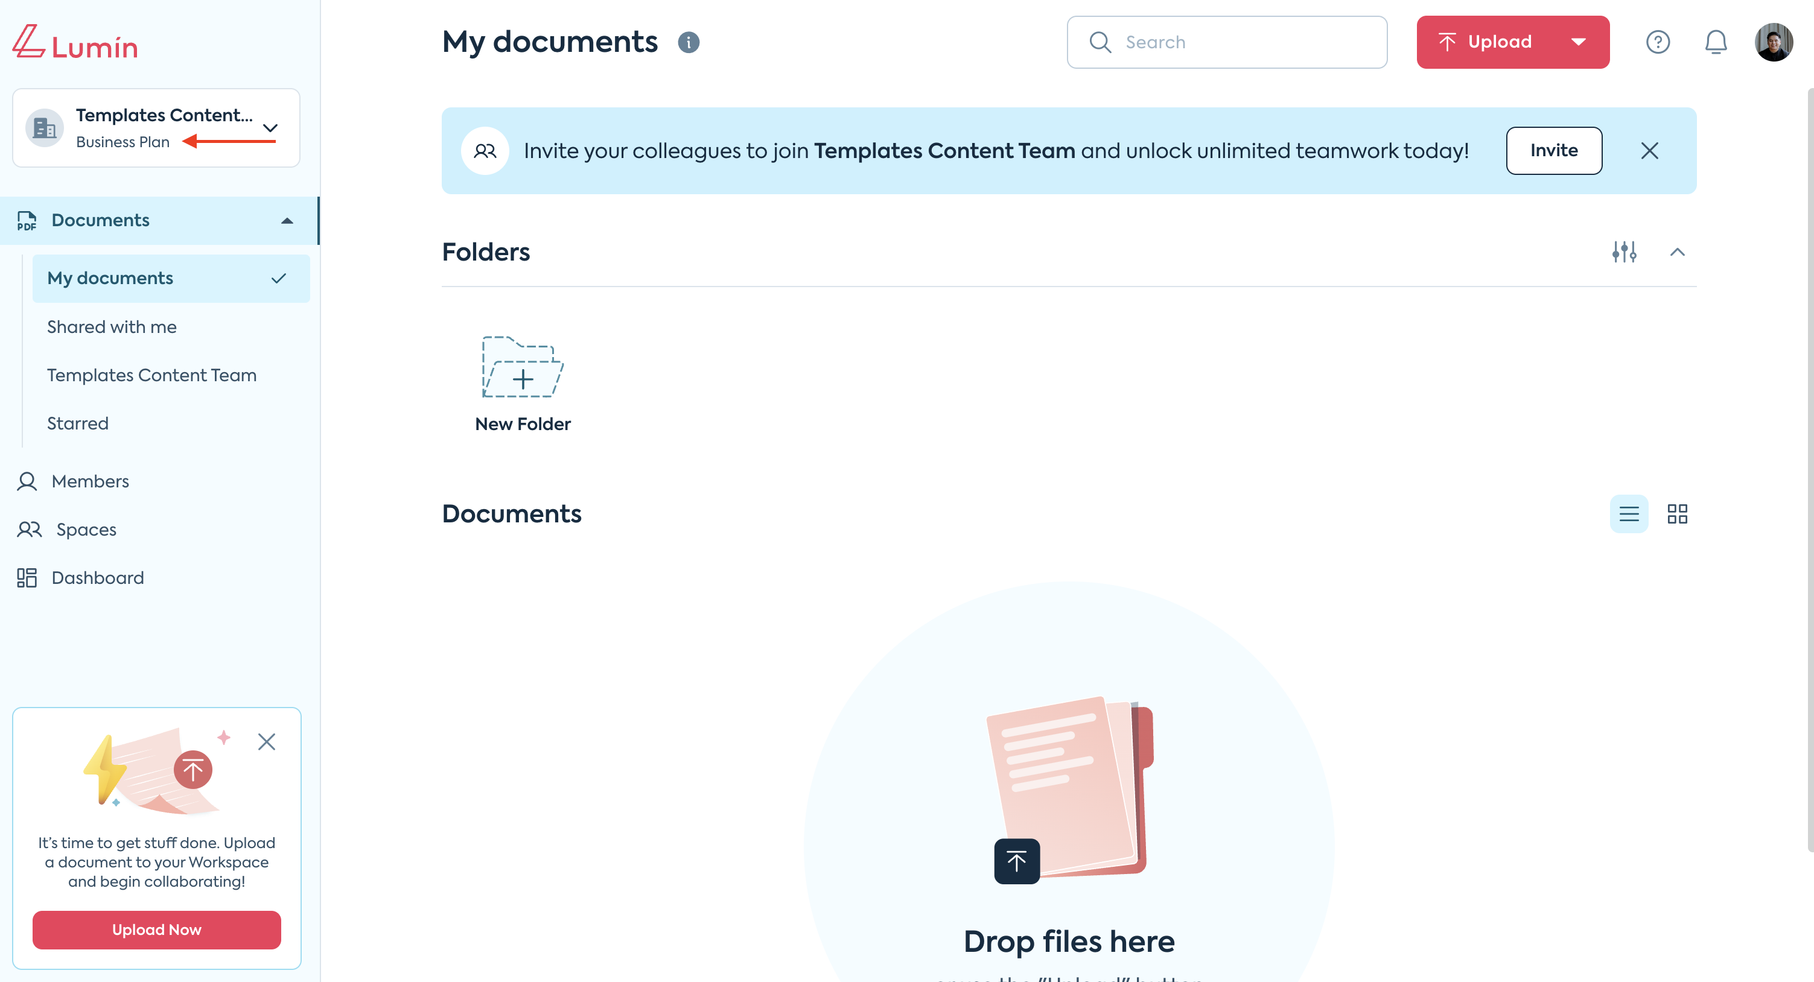
Task: Toggle list view for documents
Action: click(1629, 514)
